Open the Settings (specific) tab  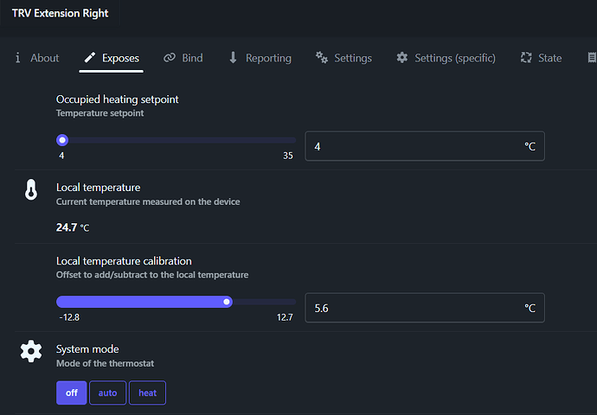[455, 58]
